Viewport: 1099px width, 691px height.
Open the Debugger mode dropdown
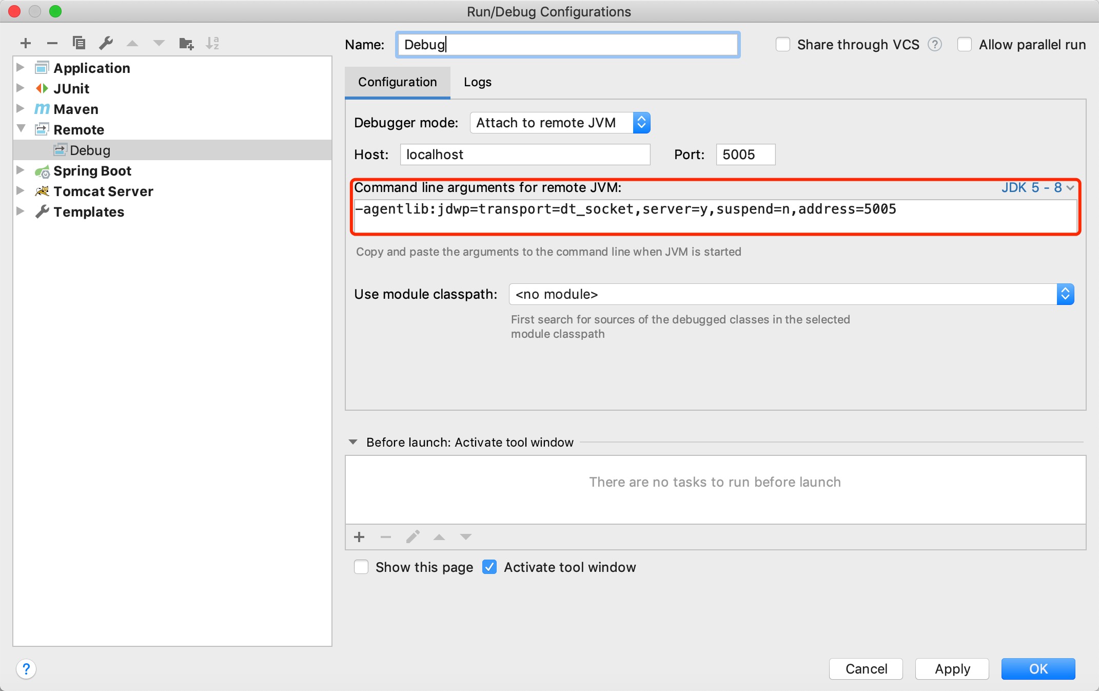[x=560, y=123]
